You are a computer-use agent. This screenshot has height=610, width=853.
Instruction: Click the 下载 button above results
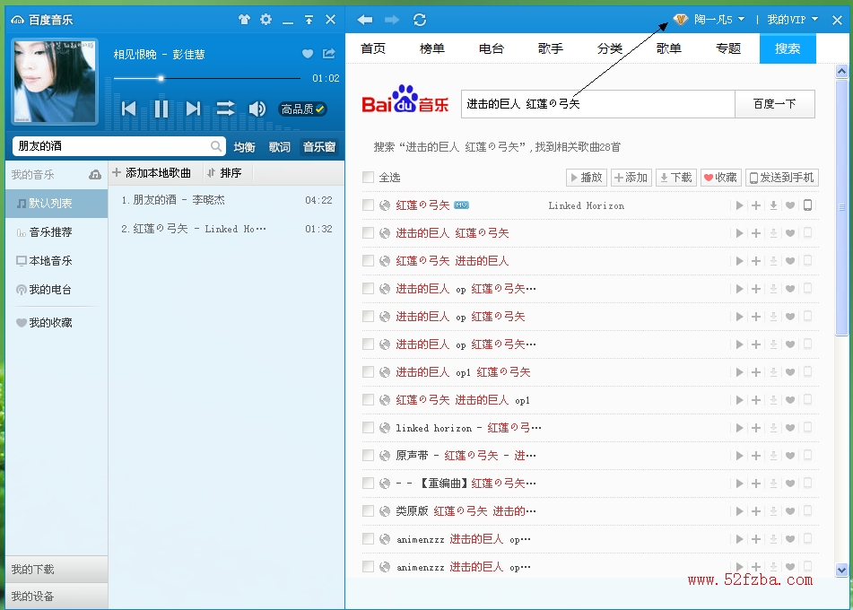676,178
